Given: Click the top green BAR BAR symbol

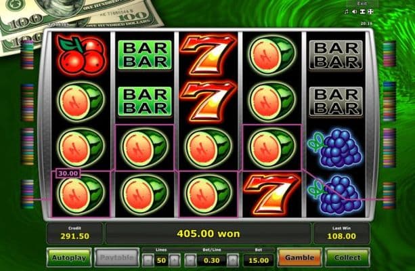Looking at the screenshot, I should [x=145, y=55].
